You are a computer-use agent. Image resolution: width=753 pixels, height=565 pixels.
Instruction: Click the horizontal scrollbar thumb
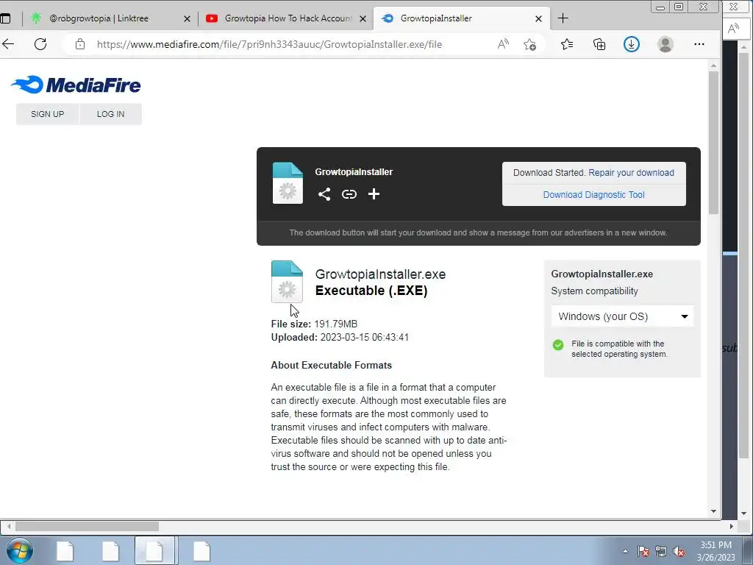coord(88,527)
